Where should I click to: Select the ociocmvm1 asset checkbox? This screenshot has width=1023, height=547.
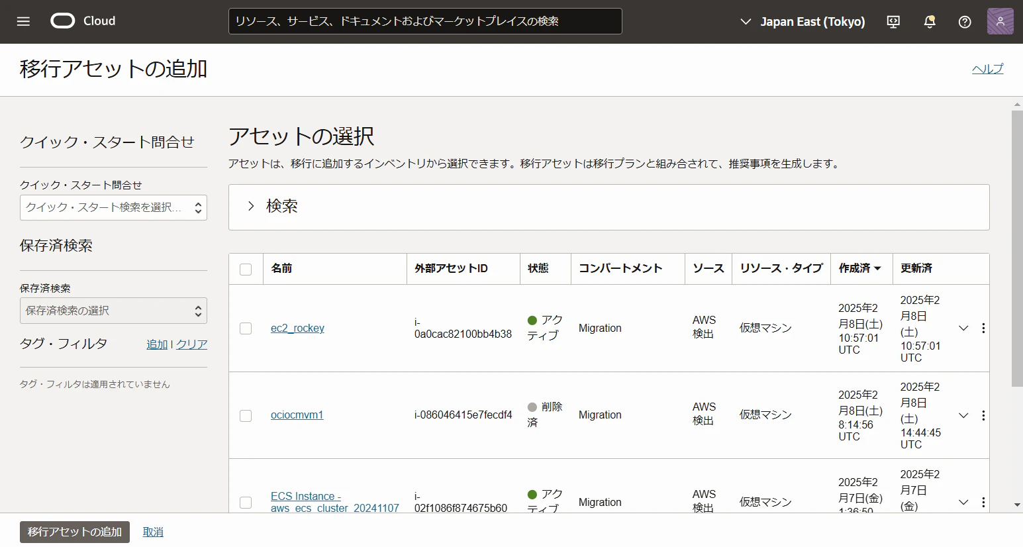pos(246,415)
